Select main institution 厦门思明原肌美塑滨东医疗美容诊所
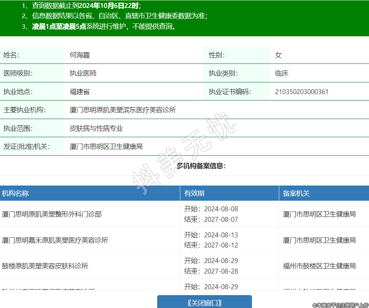This screenshot has width=369, height=308. coord(123,110)
